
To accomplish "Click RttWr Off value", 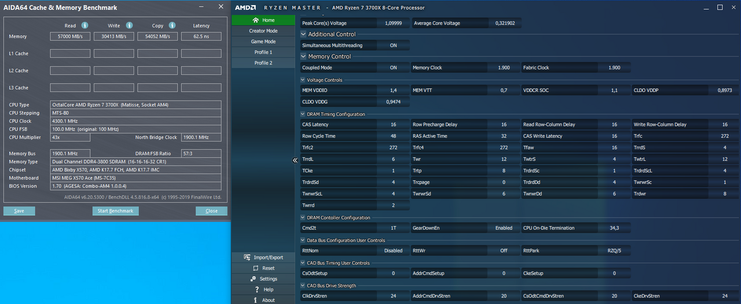I will tap(504, 251).
